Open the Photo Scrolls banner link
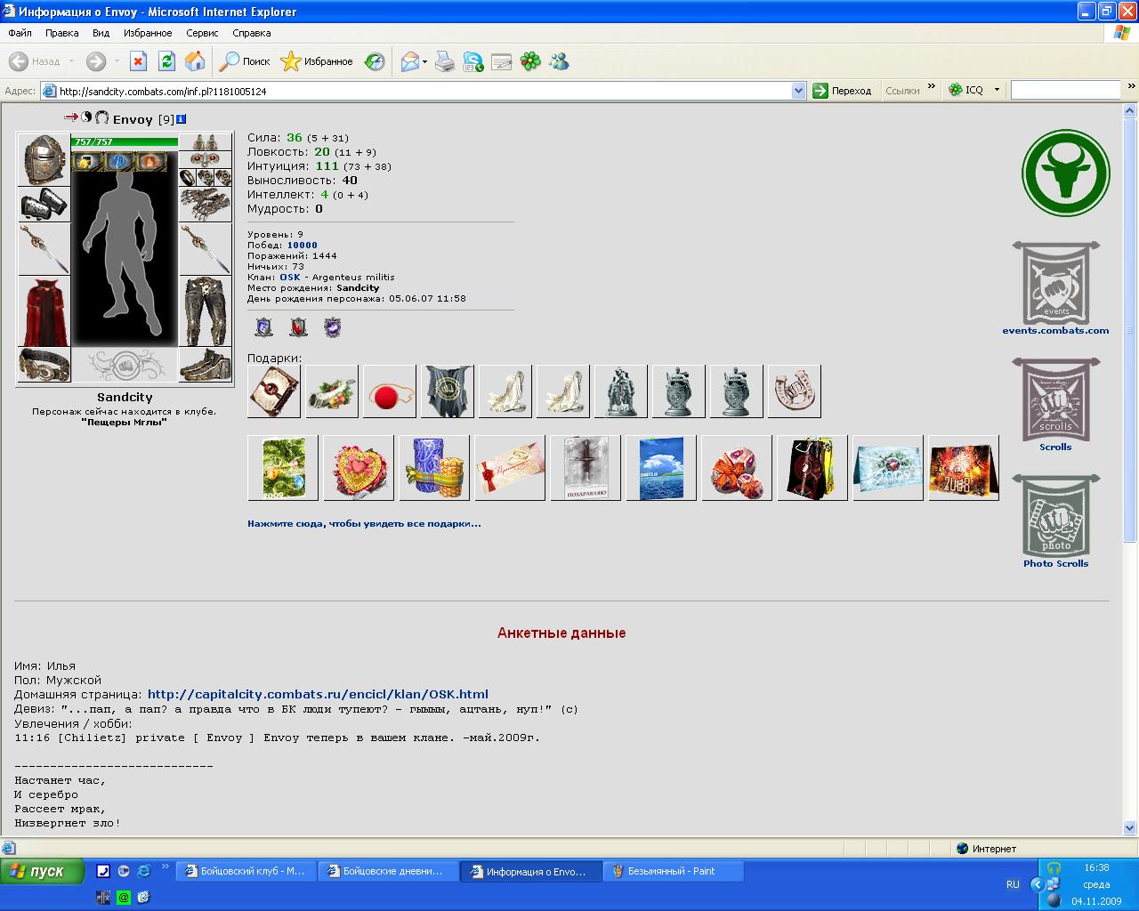This screenshot has width=1139, height=911. [x=1055, y=521]
